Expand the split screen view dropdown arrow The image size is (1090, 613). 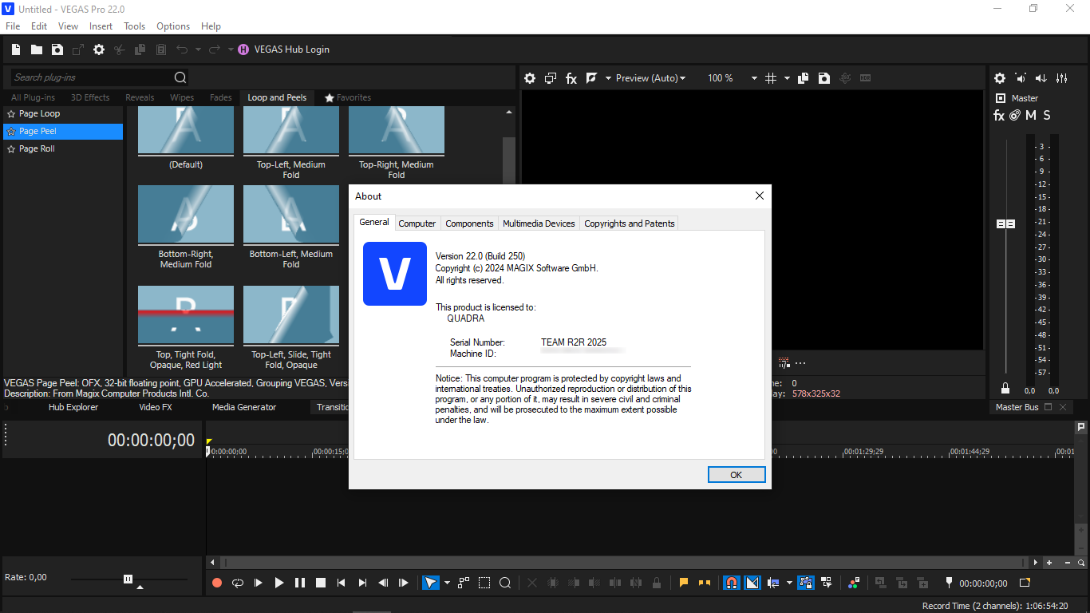tap(608, 78)
